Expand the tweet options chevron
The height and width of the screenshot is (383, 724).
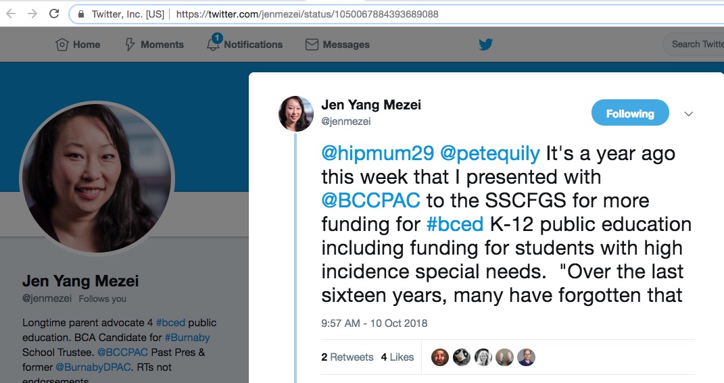point(689,113)
